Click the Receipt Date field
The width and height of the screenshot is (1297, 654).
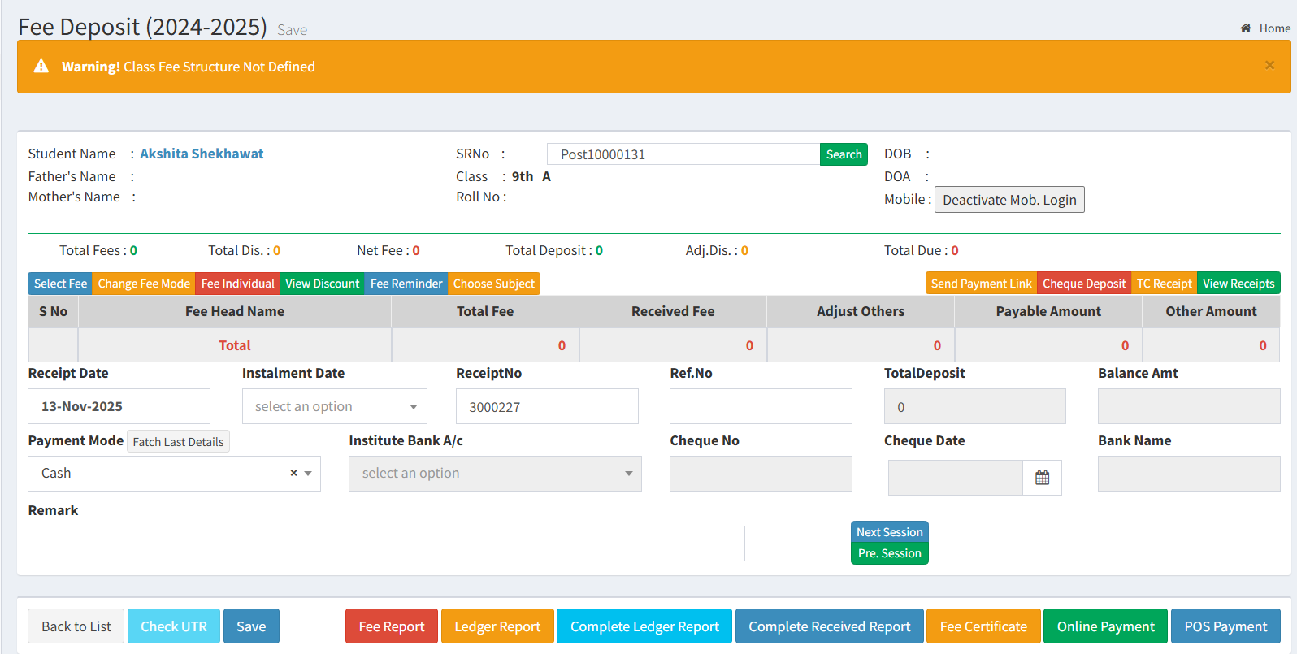pyautogui.click(x=119, y=406)
